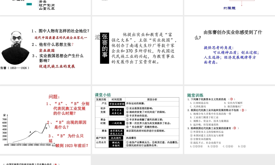
Task: Click the 洋务运动前期 table cell
Action: pyautogui.click(x=117, y=104)
